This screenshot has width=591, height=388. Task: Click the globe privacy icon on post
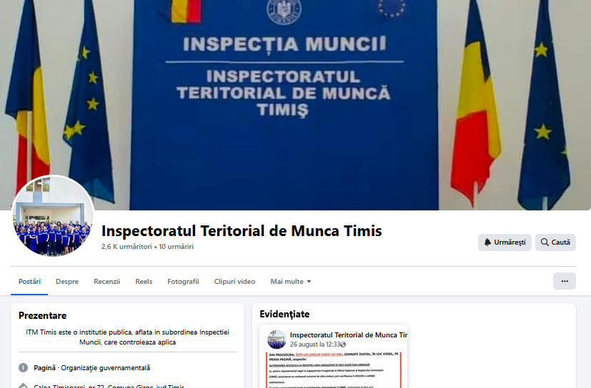(343, 344)
